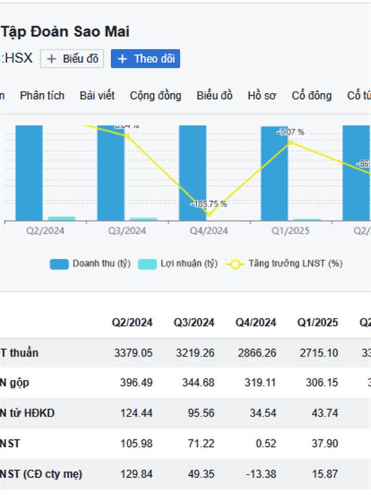Screen dimensions: 371x495
Task: Click the 'N từ HĐKD' row label
Action: coord(27,413)
